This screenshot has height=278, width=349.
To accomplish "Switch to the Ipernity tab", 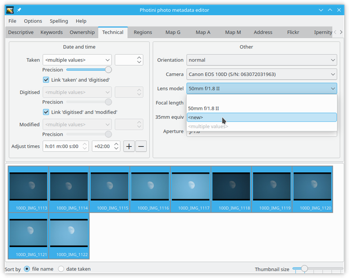I will pos(323,32).
